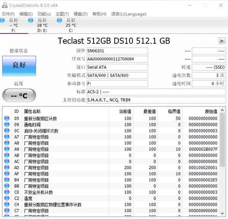Click the status icon for attribute AB

pyautogui.click(x=7, y=155)
